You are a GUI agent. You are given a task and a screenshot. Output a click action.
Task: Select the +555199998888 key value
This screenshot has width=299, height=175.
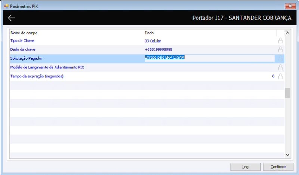(158, 49)
